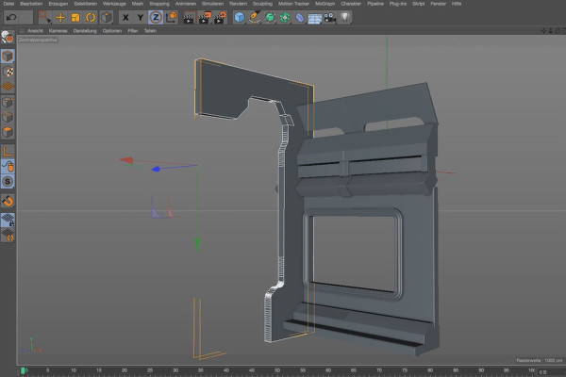
Task: Open the Datei menu
Action: 8,4
